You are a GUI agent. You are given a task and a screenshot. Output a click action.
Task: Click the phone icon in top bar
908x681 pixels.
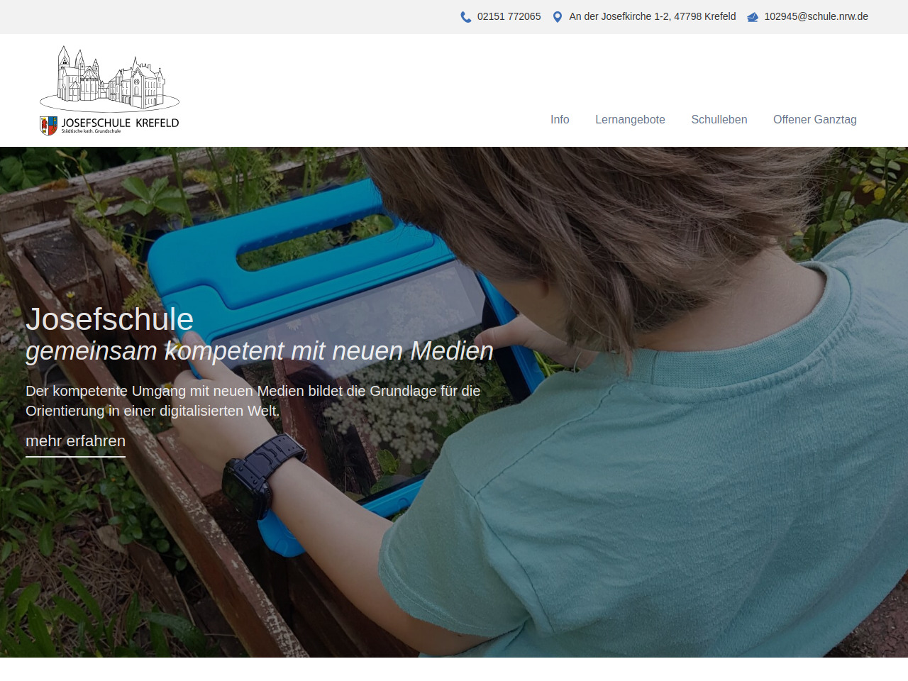coord(465,17)
